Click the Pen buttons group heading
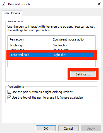103x133 pixels. [16, 87]
